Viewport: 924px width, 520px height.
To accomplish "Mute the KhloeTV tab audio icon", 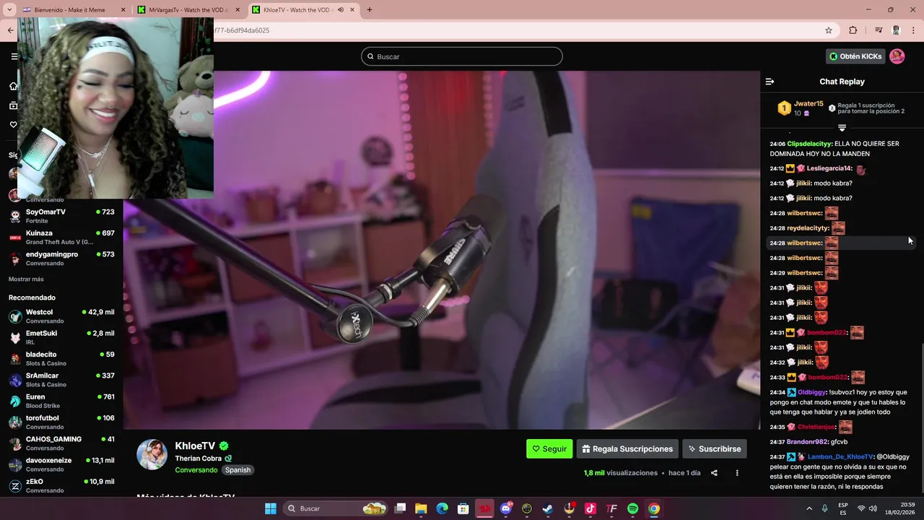I will [340, 10].
